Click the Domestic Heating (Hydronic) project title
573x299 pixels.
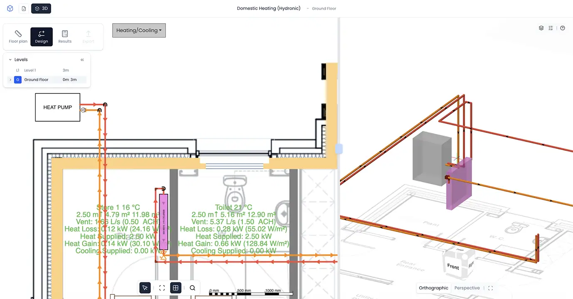(269, 8)
